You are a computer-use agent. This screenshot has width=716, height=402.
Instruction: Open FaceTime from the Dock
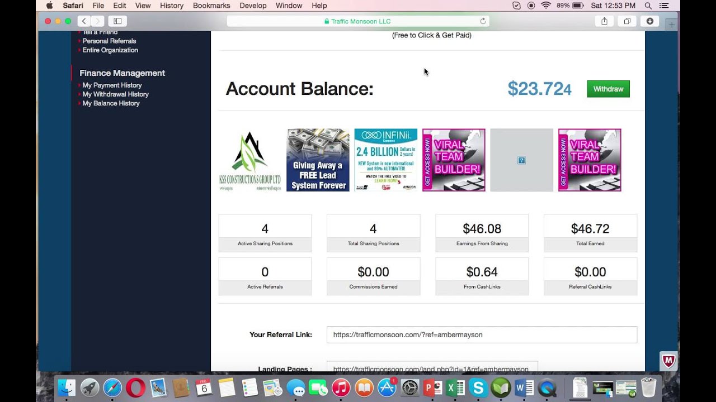[318, 387]
